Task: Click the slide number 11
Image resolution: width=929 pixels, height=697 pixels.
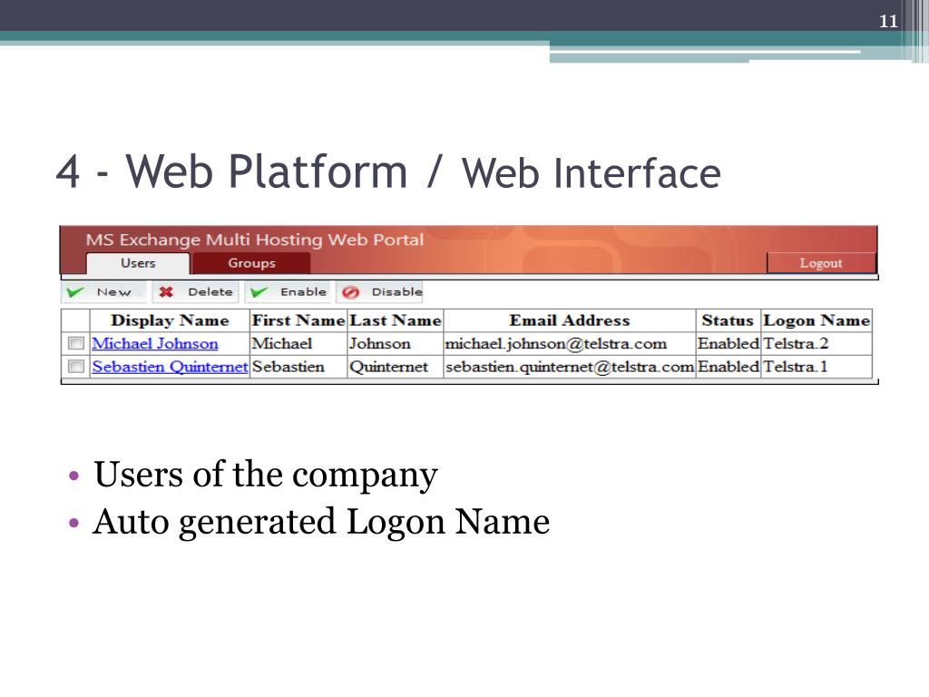Action: (x=888, y=22)
